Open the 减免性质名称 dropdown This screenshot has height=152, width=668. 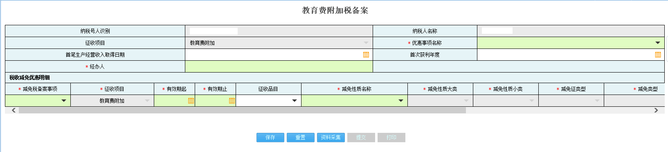(401, 101)
